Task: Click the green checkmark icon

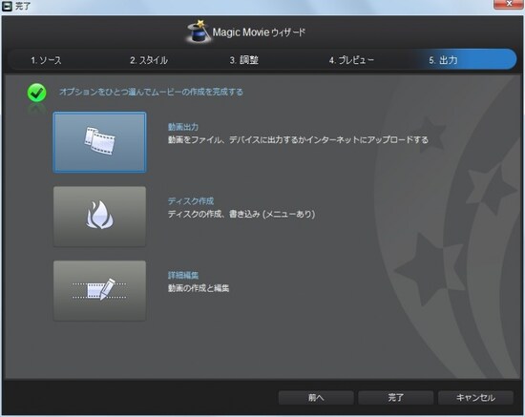Action: [37, 93]
